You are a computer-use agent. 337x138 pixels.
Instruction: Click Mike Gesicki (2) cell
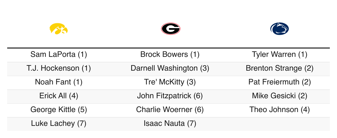click(x=280, y=96)
